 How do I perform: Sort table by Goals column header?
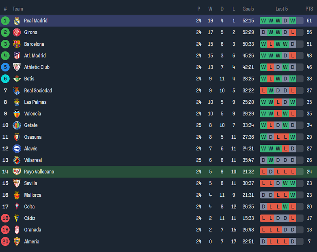[x=248, y=9]
